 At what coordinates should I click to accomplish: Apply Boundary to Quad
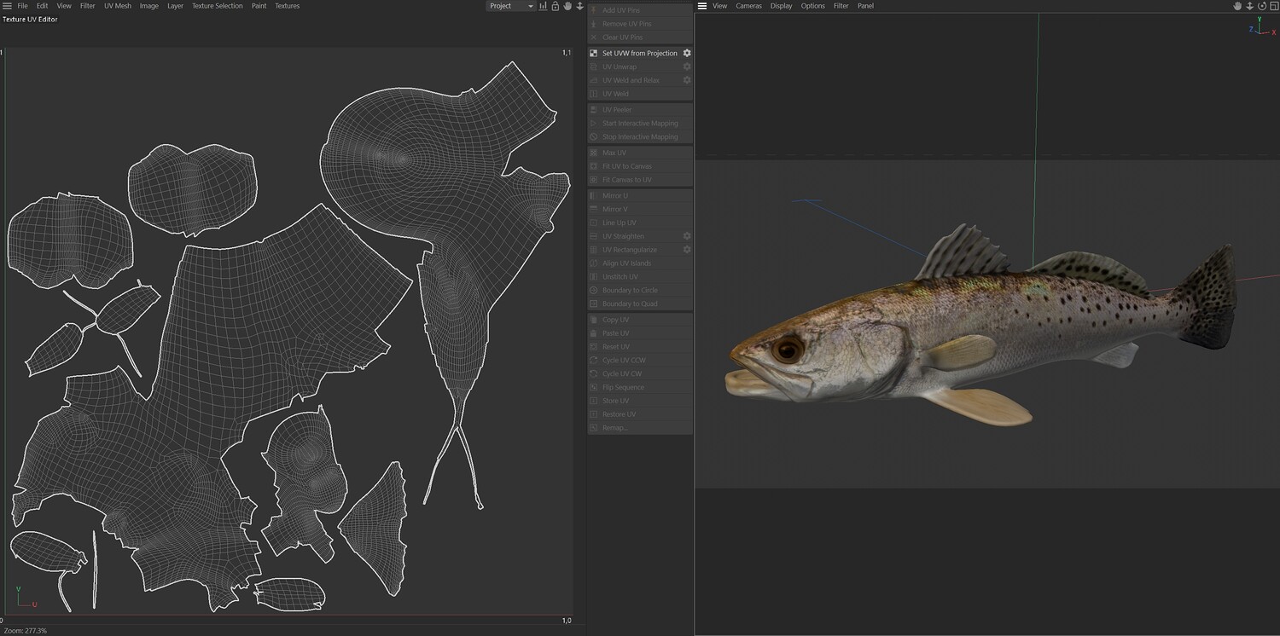(x=640, y=304)
